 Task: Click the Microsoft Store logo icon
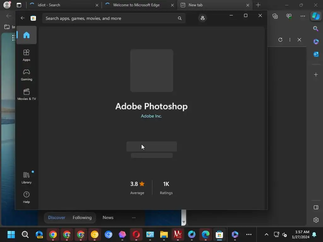(33, 18)
